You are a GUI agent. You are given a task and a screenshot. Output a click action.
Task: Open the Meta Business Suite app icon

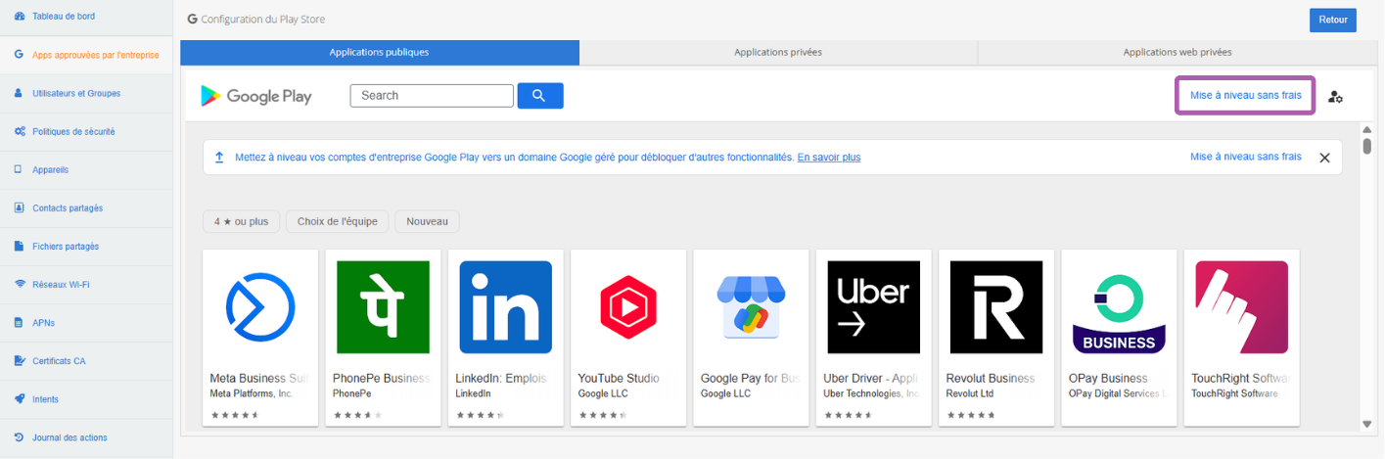259,306
